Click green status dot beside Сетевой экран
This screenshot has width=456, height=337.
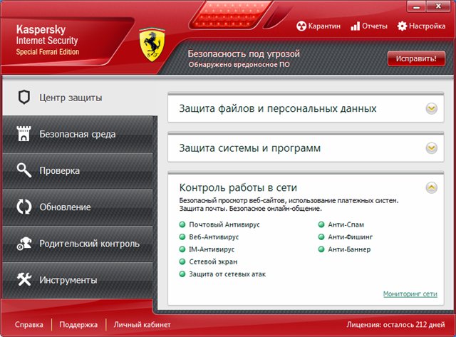click(x=182, y=261)
